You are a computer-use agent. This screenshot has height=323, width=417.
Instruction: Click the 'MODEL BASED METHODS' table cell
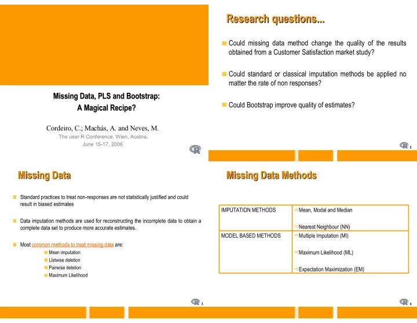tap(255, 252)
